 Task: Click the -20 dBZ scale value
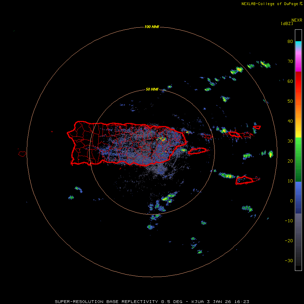point(289,241)
